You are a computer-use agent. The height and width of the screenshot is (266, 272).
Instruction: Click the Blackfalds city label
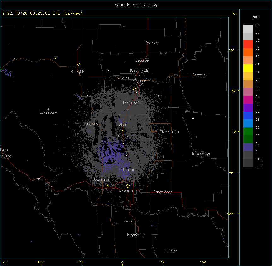point(139,70)
